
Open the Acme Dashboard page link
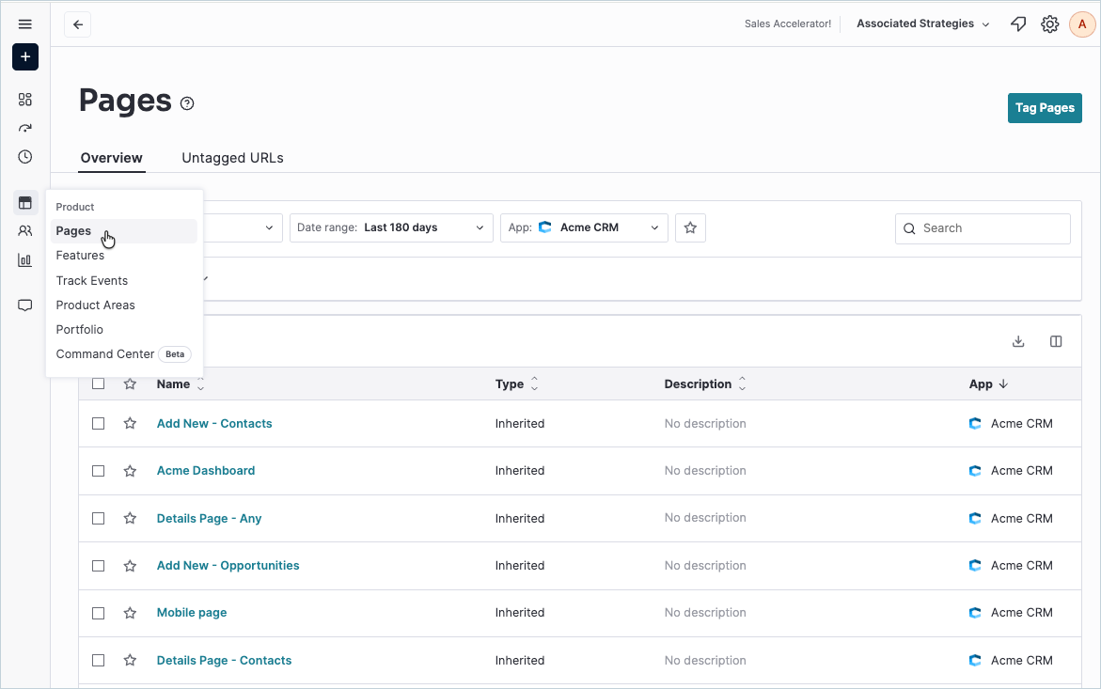(206, 471)
